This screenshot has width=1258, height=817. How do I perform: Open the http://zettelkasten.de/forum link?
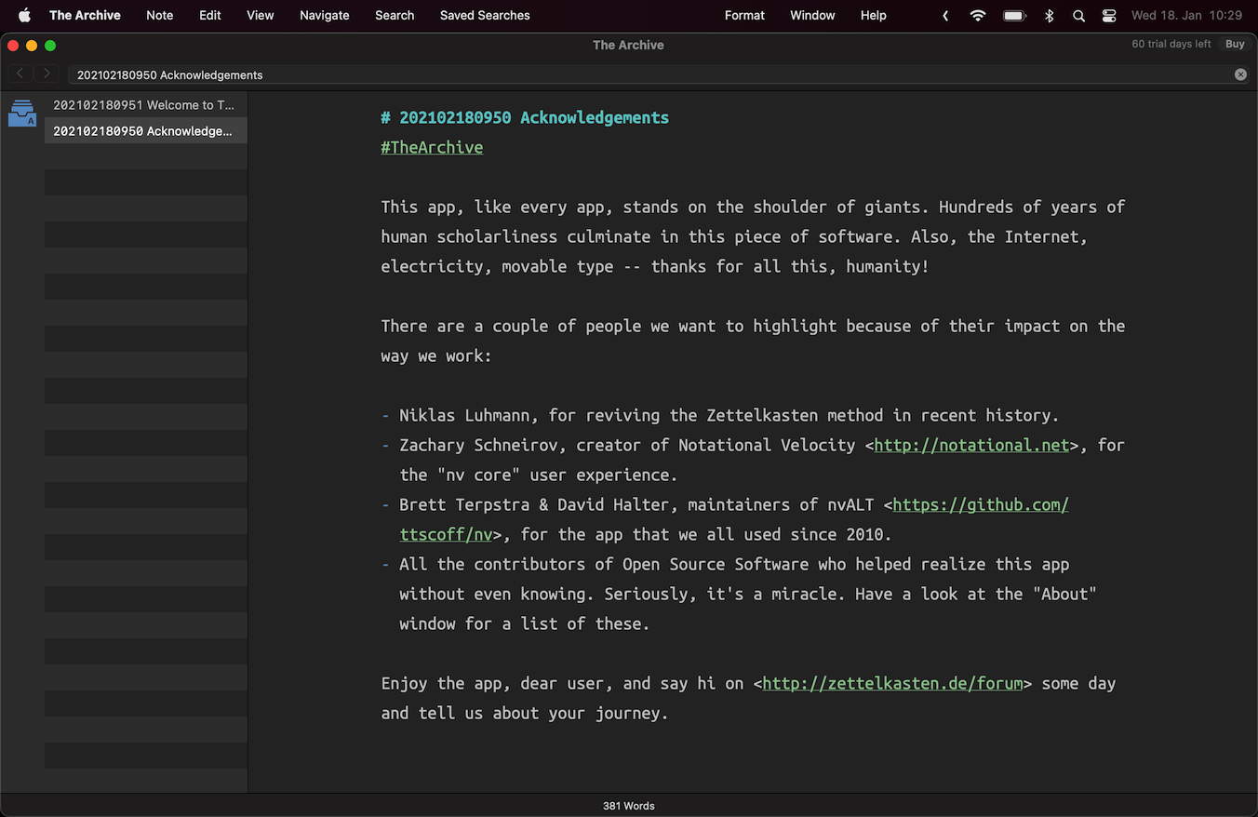892,683
